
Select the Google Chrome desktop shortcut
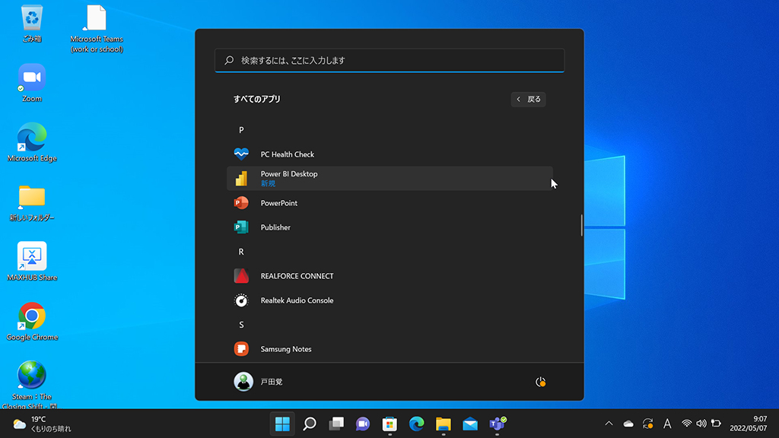click(x=32, y=322)
